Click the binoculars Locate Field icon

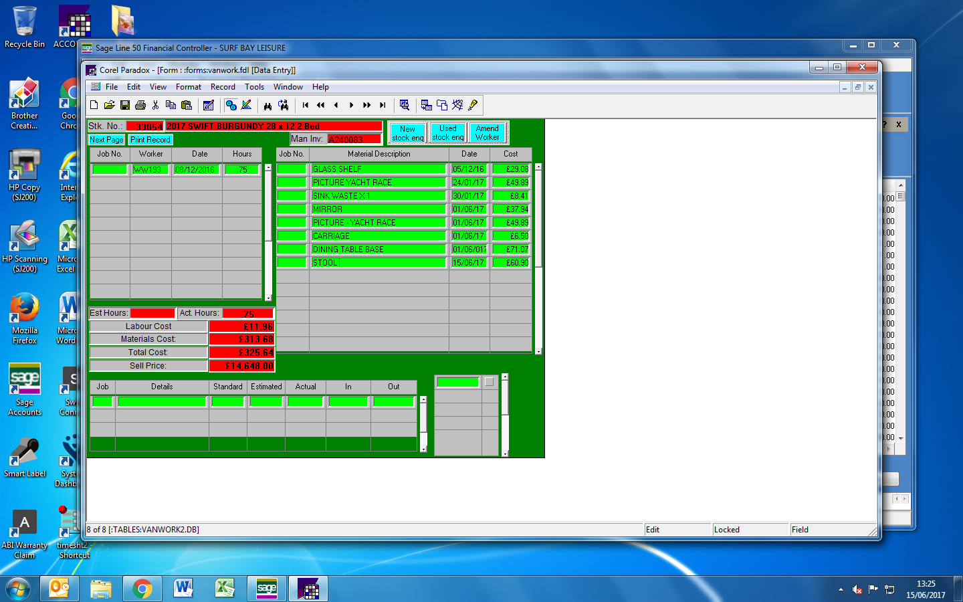(267, 105)
